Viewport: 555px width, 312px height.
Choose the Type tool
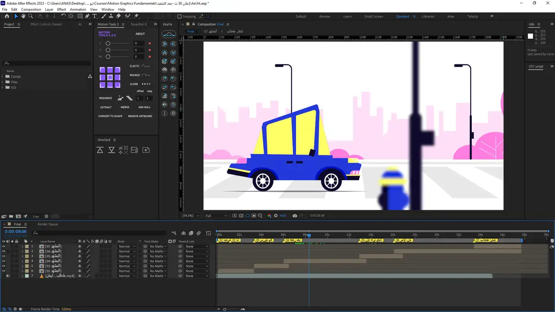point(95,16)
